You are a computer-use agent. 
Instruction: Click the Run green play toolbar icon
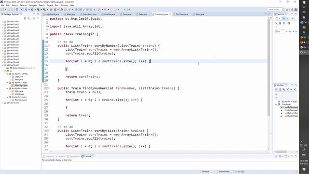point(32,10)
